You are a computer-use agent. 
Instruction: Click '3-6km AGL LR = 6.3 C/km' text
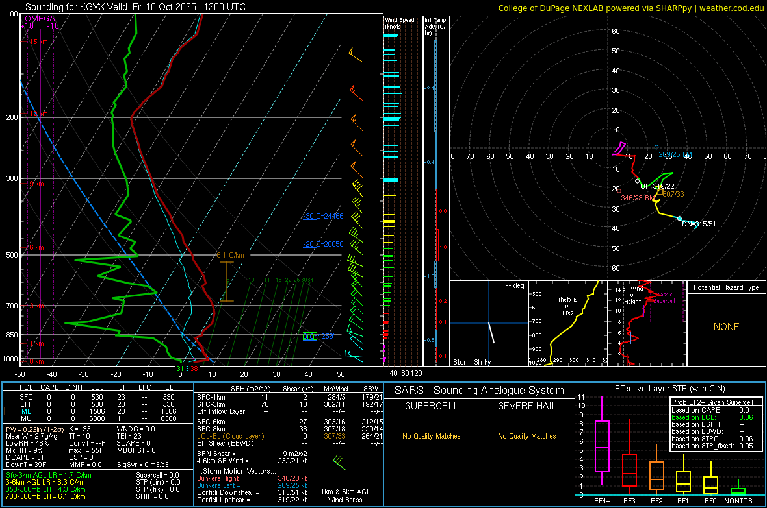point(45,482)
